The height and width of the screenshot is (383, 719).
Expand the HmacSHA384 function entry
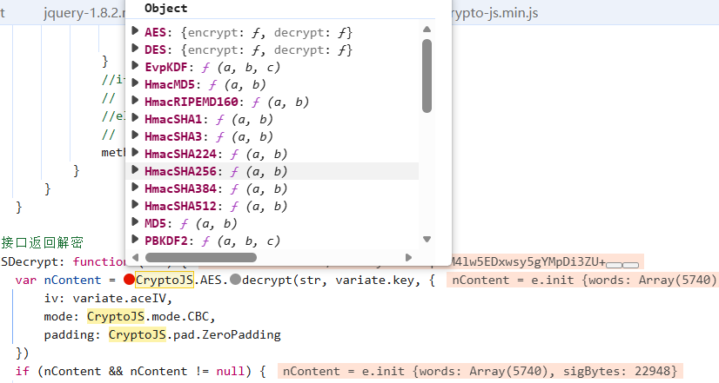[135, 187]
